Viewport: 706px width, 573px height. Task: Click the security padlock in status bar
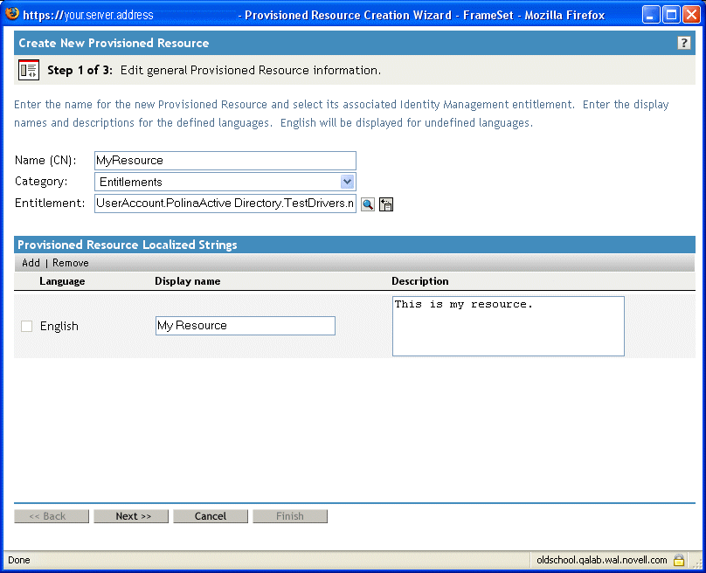(679, 560)
